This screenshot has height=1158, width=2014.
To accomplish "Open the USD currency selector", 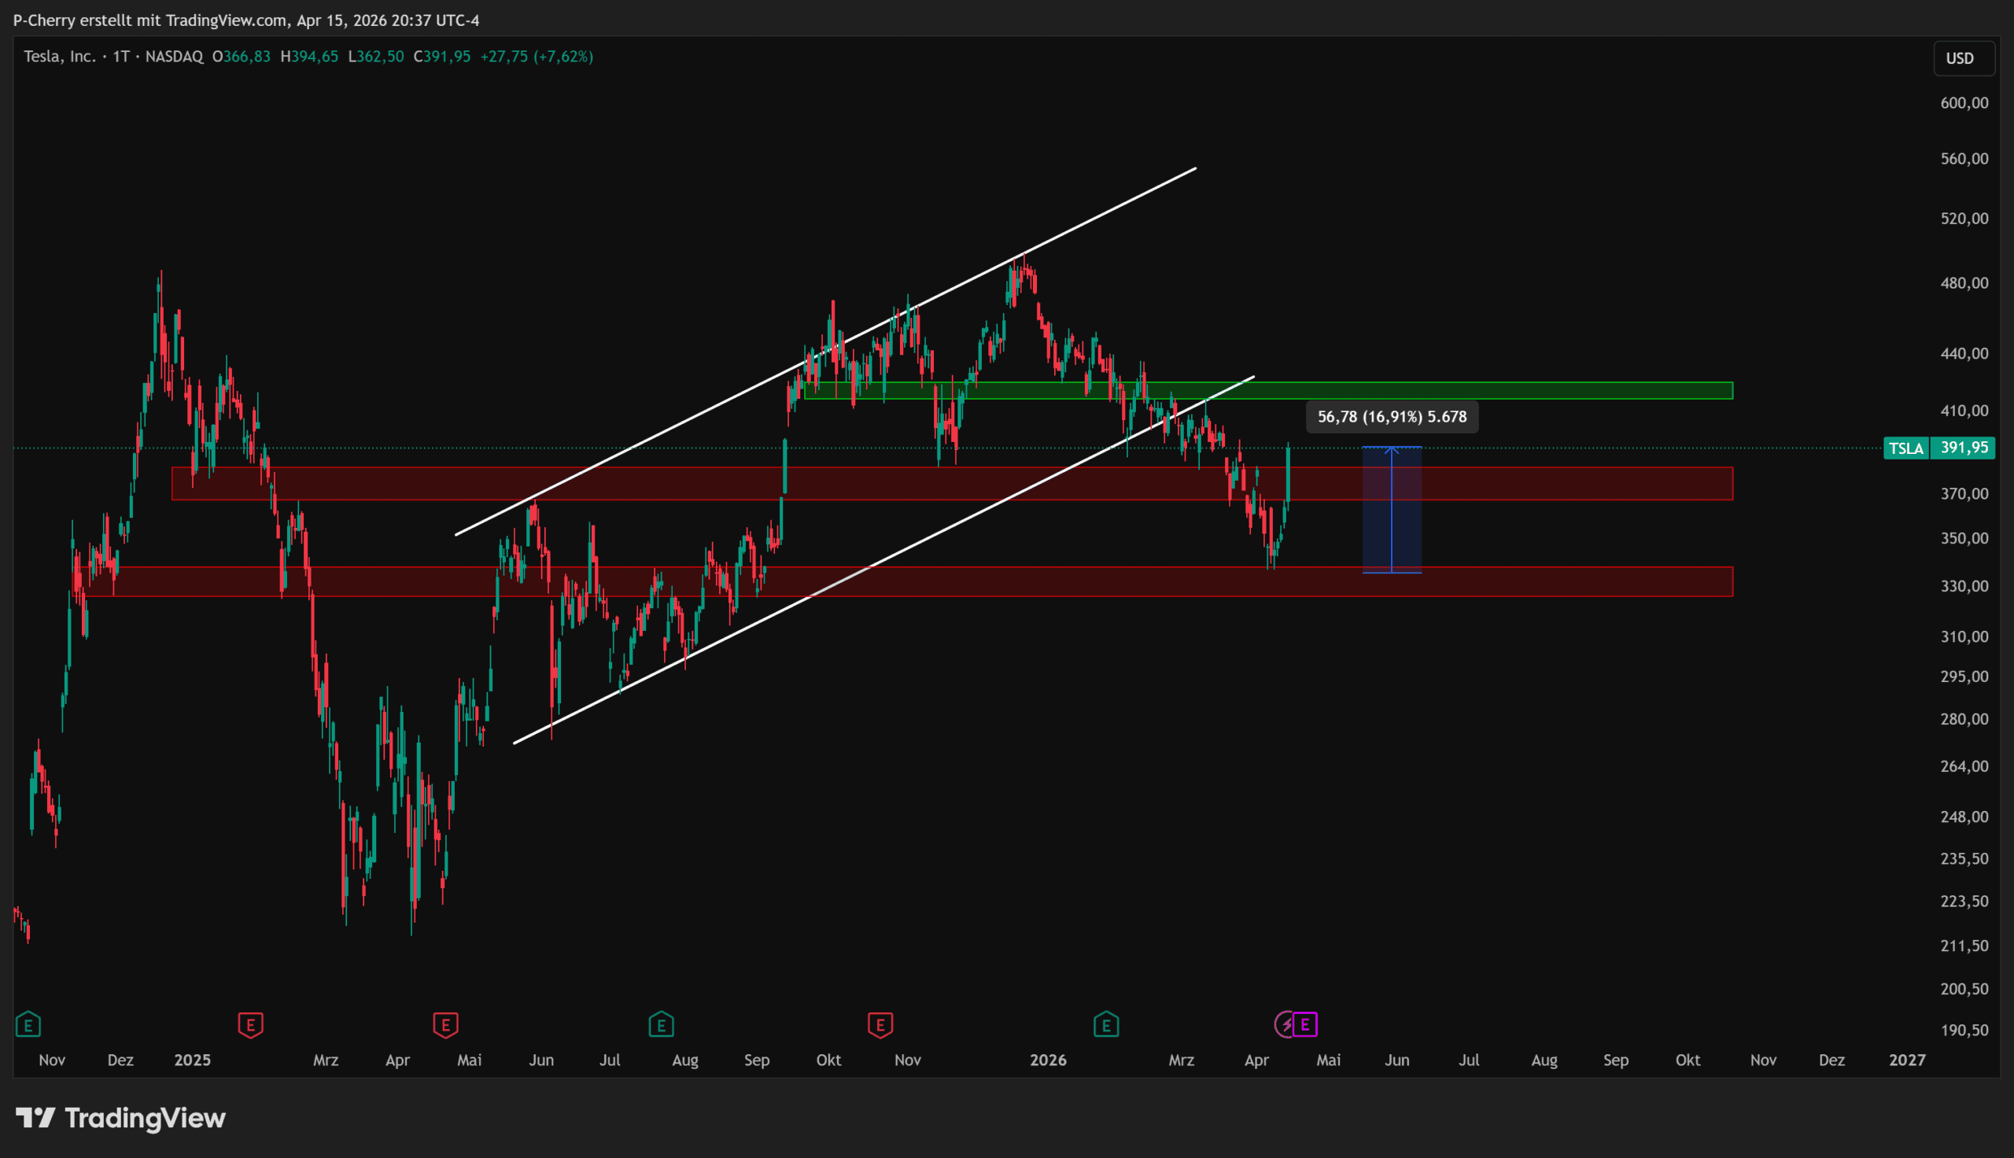I will coord(1963,58).
